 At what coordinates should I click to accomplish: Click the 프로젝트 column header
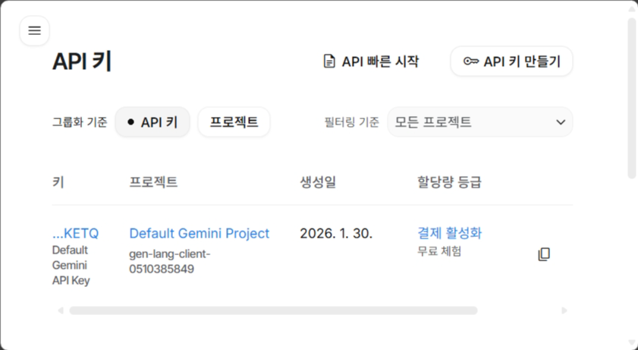pyautogui.click(x=153, y=181)
